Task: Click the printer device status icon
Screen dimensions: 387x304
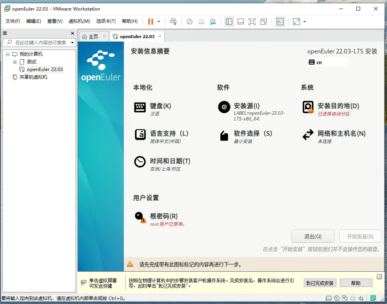Action: (353, 298)
